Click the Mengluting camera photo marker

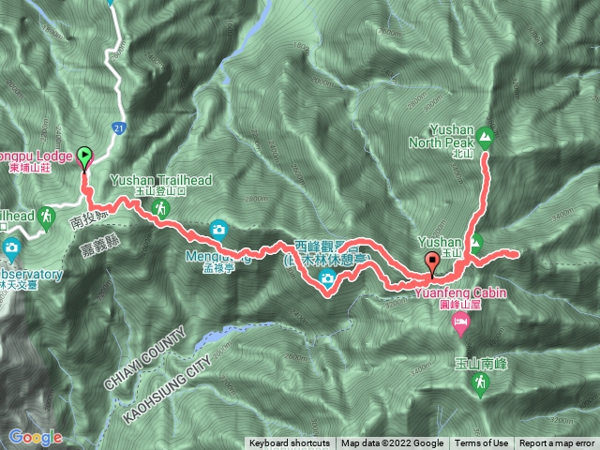coord(218,231)
